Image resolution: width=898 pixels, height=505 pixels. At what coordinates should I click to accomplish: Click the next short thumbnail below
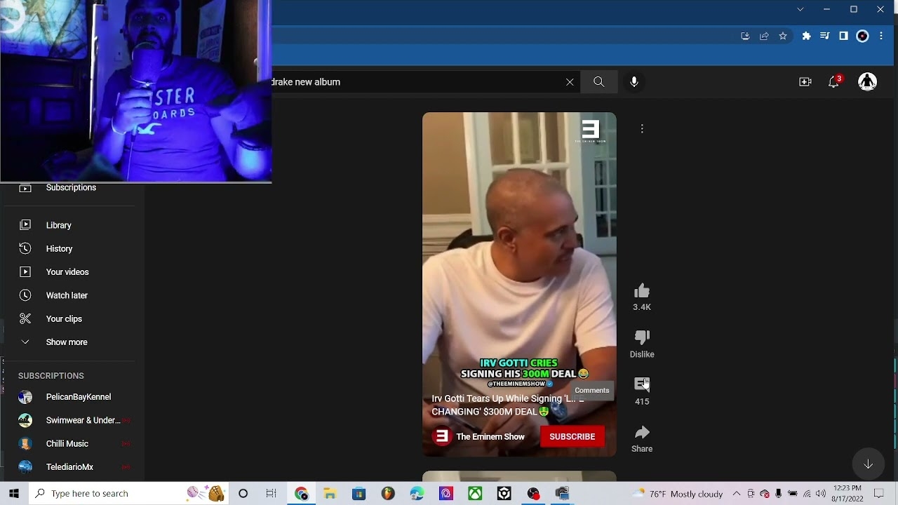[x=519, y=476]
